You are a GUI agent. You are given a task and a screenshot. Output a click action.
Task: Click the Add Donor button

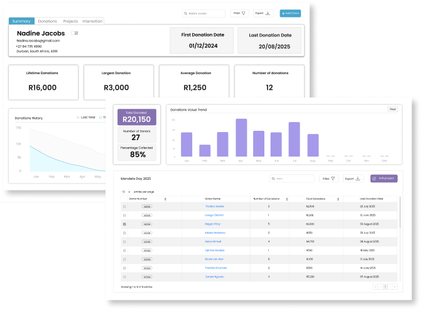(290, 13)
